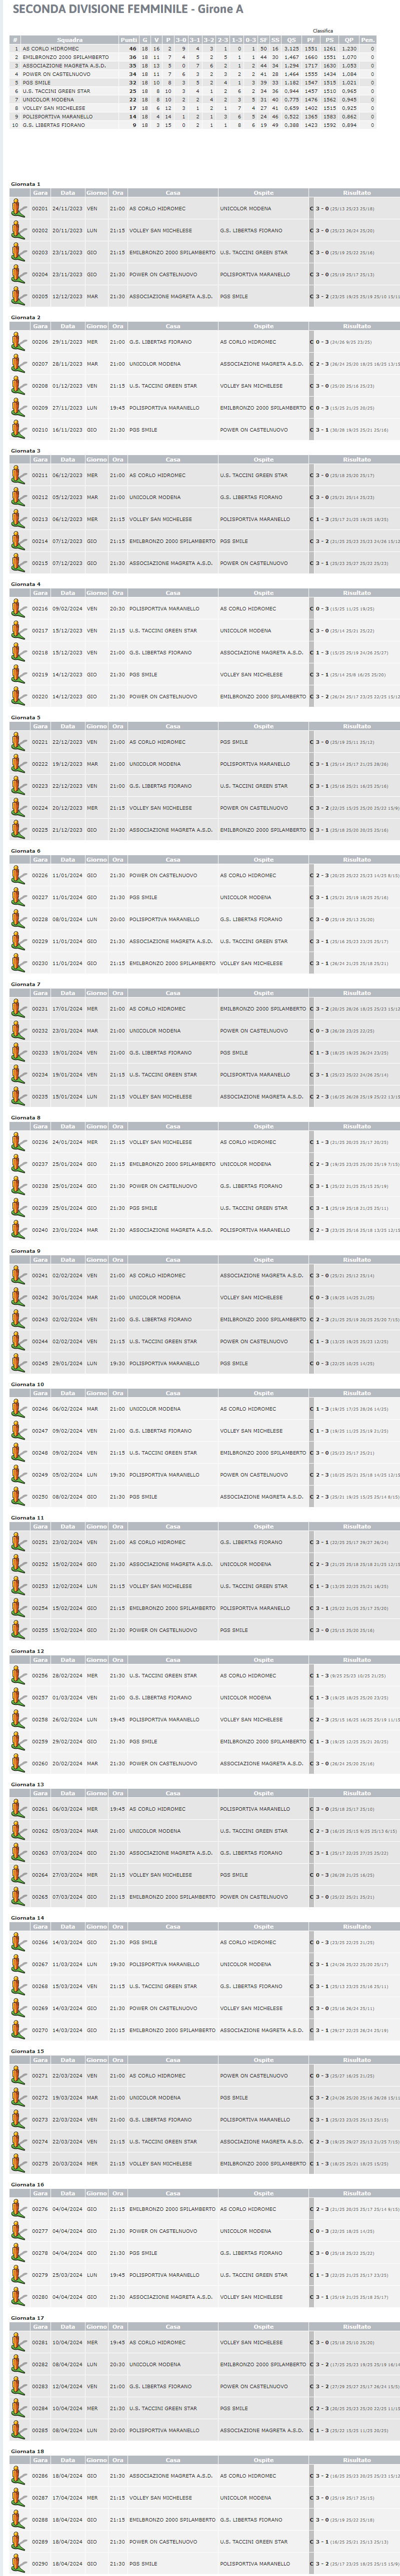Open match icon for gara 00271
Image resolution: width=400 pixels, height=2576 pixels.
pos(18,2076)
